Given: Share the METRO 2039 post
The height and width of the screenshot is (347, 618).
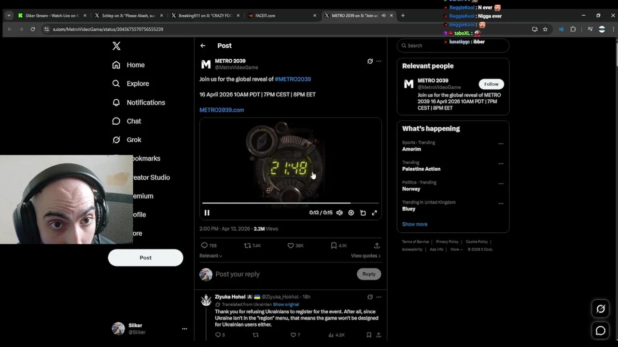Looking at the screenshot, I should click(377, 245).
